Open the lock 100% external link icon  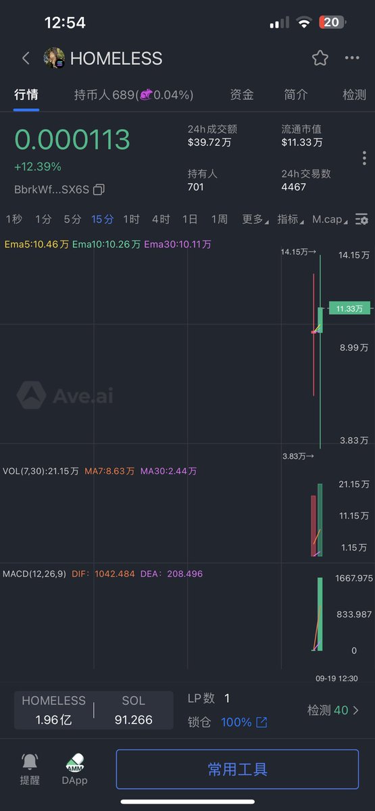(261, 722)
